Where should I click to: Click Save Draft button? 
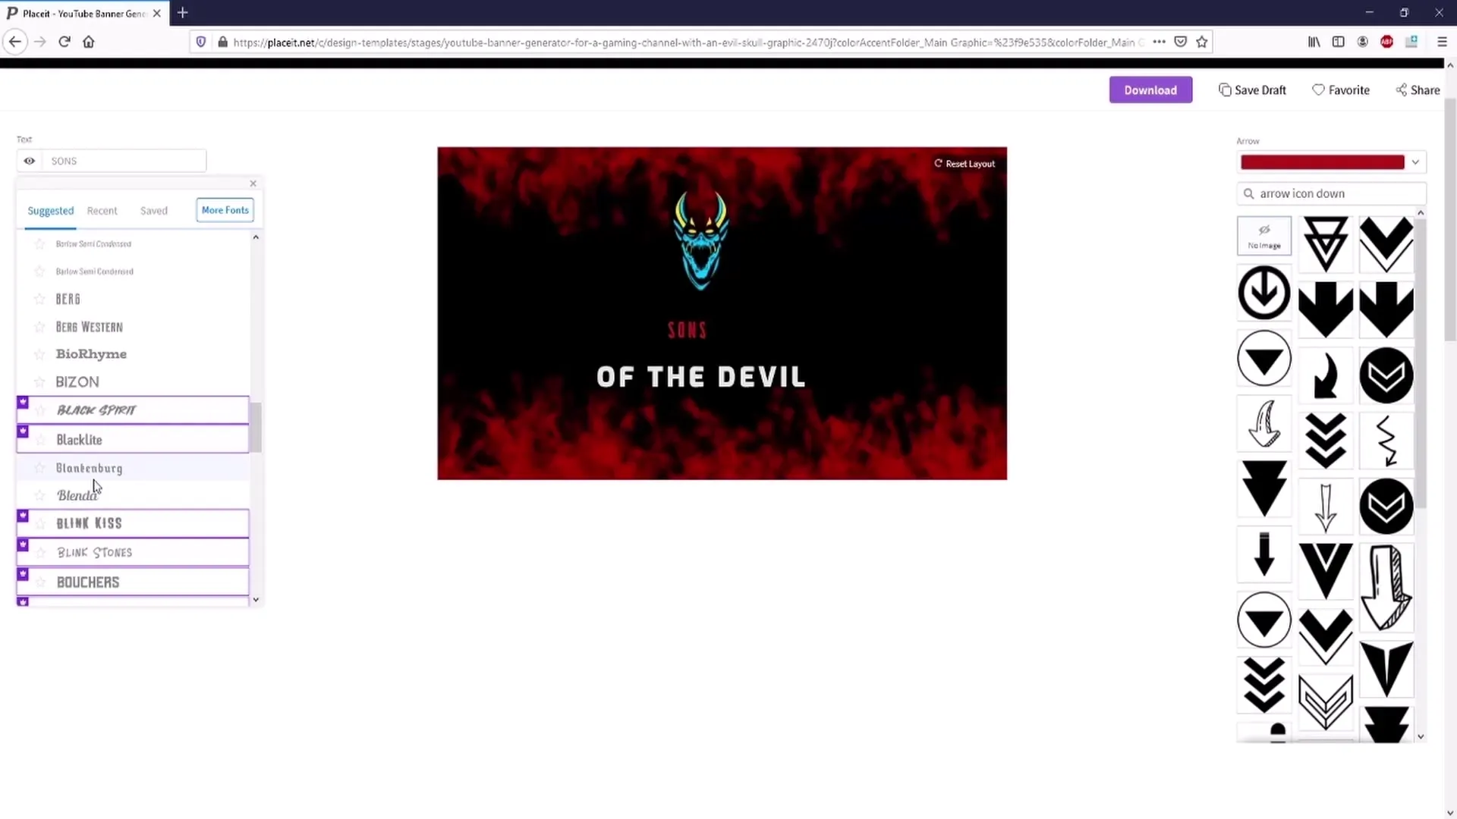point(1253,90)
